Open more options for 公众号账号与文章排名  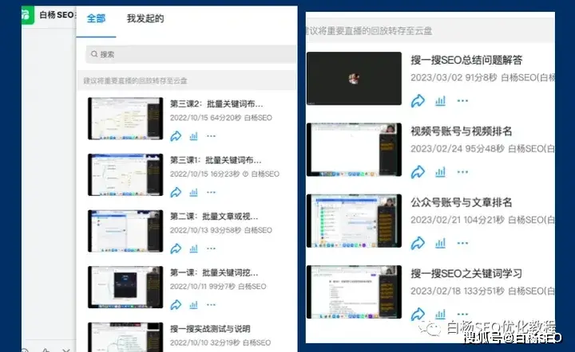[462, 243]
